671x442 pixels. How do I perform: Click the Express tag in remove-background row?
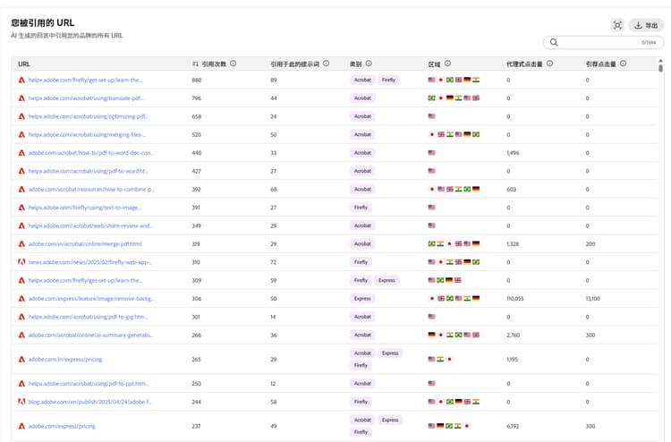(361, 298)
